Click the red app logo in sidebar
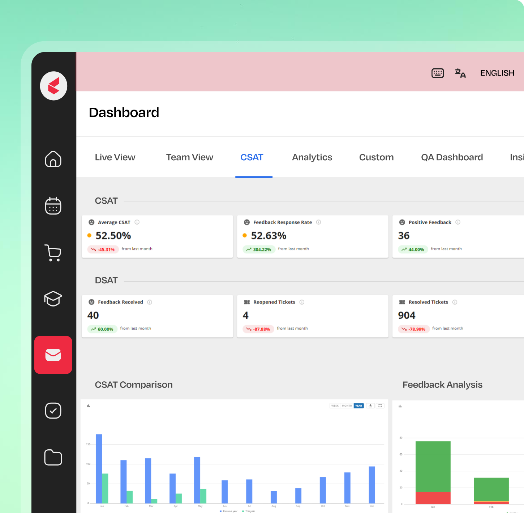This screenshot has width=524, height=513. point(53,86)
